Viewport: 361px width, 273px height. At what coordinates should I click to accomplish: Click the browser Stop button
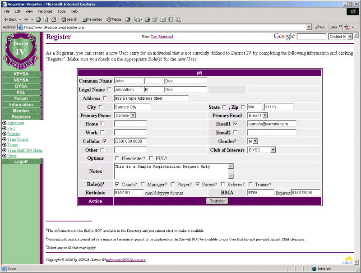[x=38, y=19]
